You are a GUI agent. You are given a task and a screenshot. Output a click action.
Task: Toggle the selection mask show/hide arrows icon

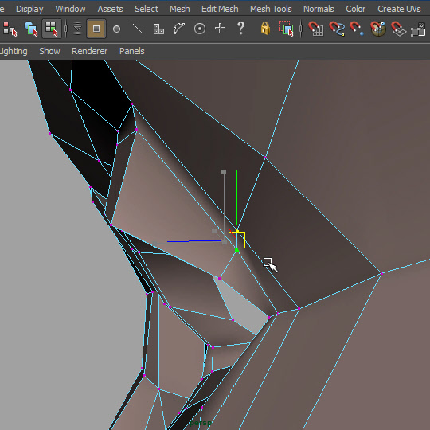(77, 29)
